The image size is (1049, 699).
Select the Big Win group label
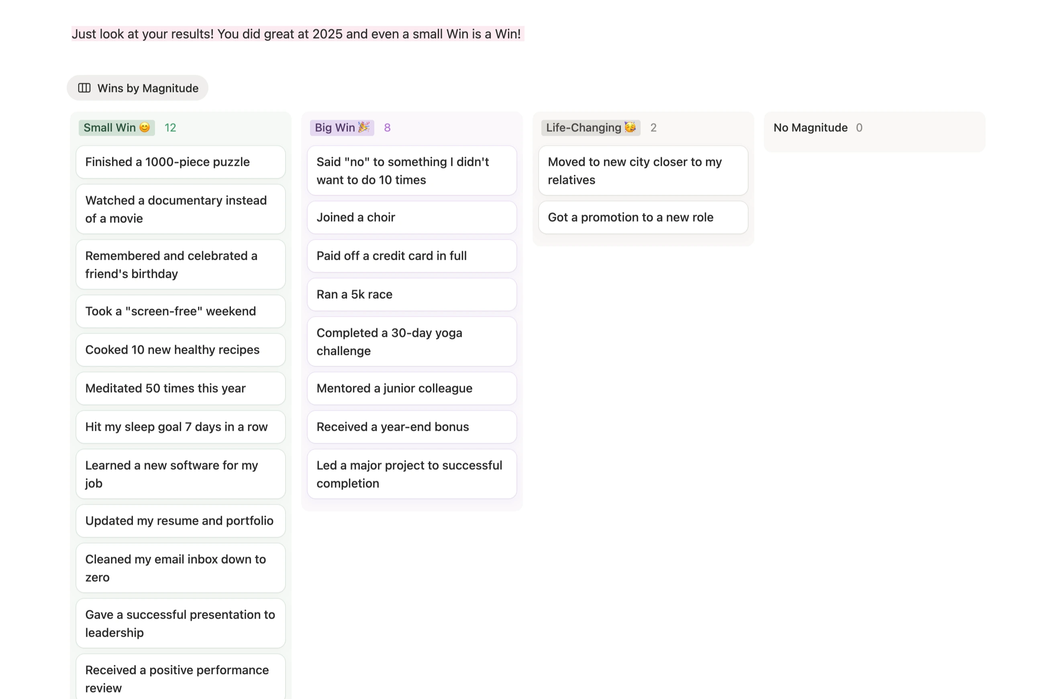341,128
